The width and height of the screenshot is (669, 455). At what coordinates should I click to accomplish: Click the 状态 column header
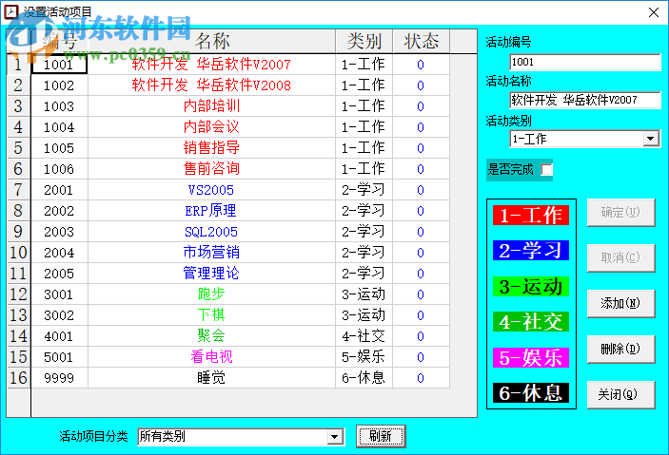[422, 42]
